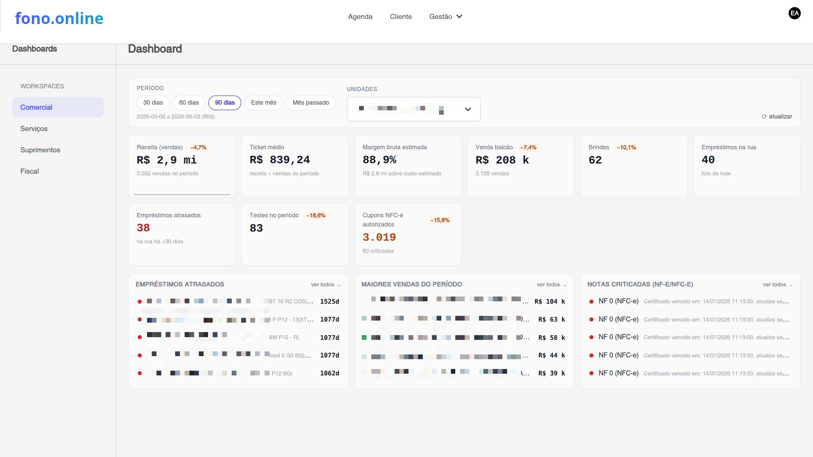Image resolution: width=813 pixels, height=457 pixels.
Task: Open the Cliente menu
Action: click(401, 16)
